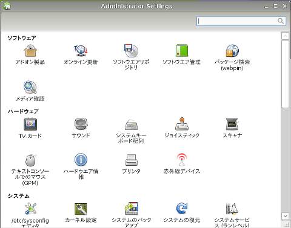
Task: Open システムサービス (ランレベル) services module
Action: click(x=232, y=215)
